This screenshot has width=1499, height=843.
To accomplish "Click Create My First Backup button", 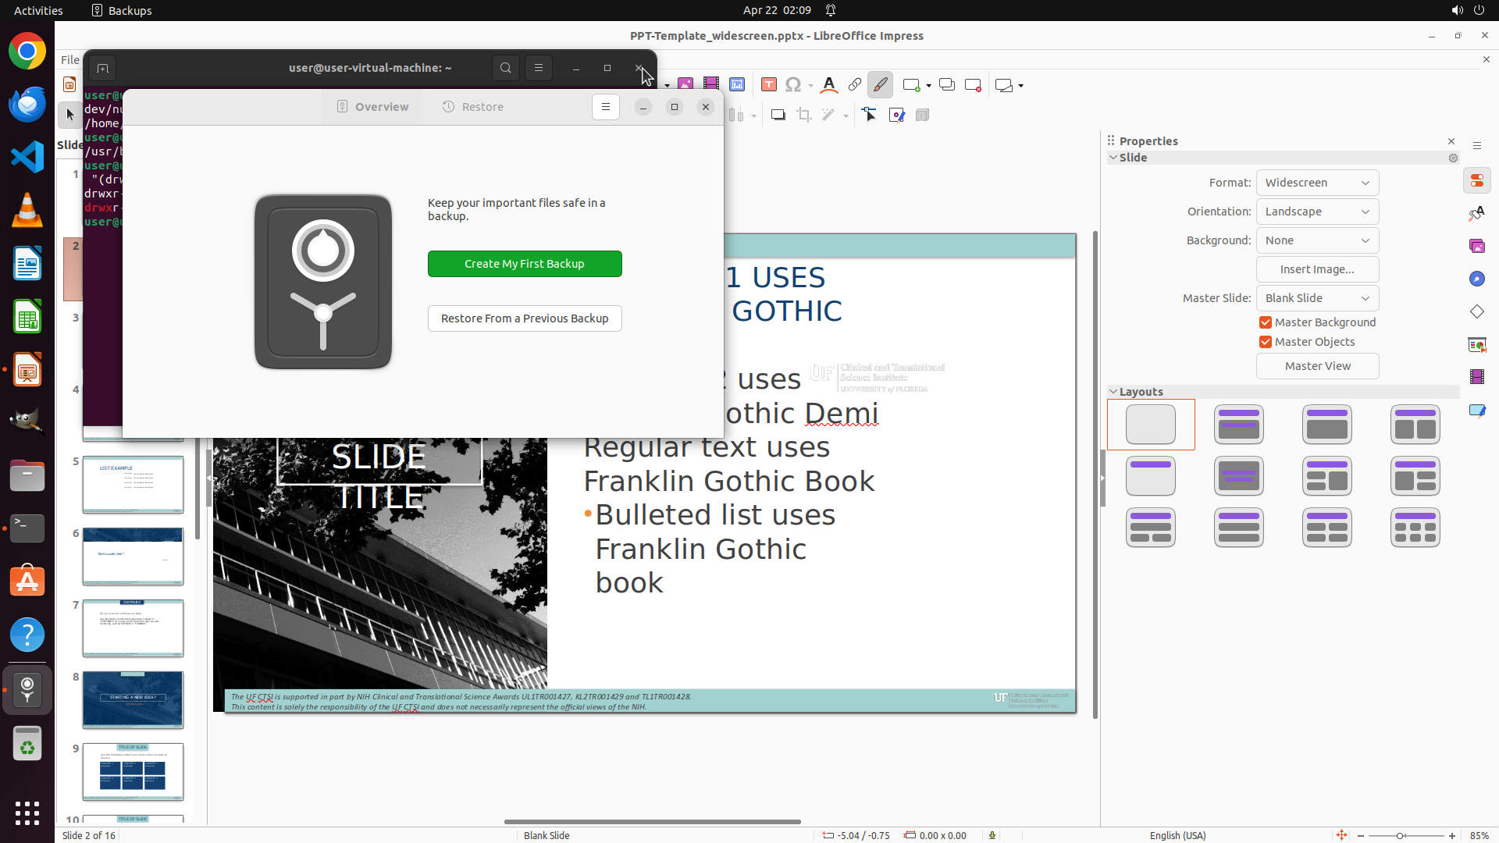I will tap(525, 264).
